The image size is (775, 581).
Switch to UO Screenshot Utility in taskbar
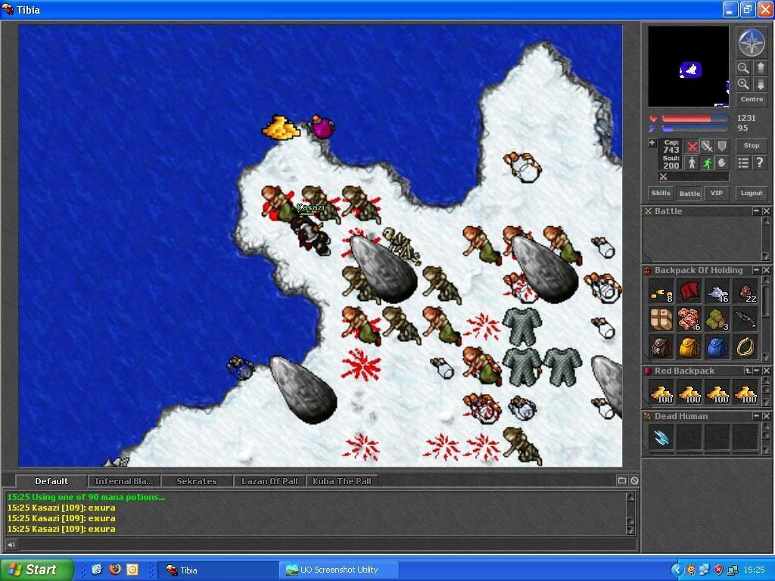pos(339,570)
